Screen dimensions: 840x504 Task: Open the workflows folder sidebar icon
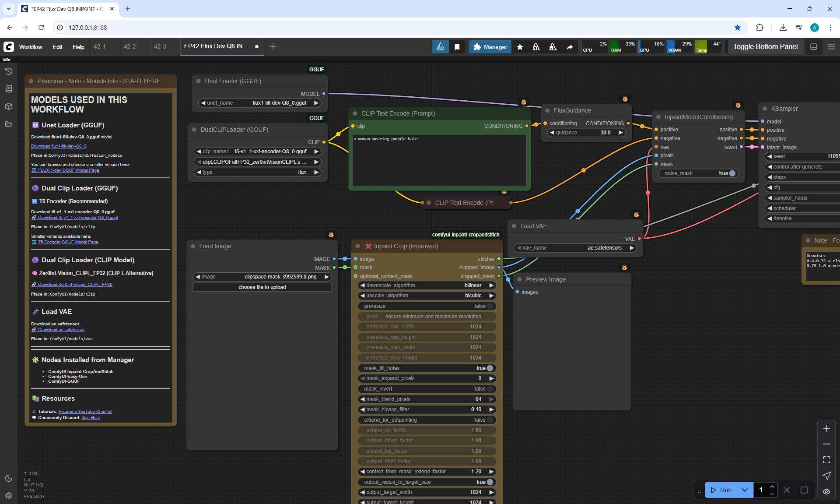coord(8,124)
